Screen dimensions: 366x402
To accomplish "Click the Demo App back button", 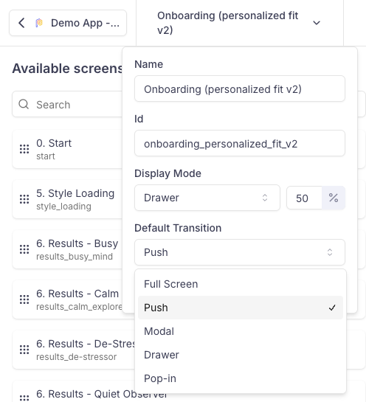I will pyautogui.click(x=68, y=23).
